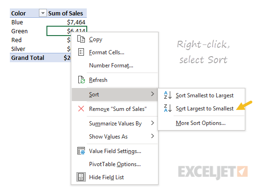Click the red X Remove icon
Screen dimensions: 257x190
[x=81, y=109]
